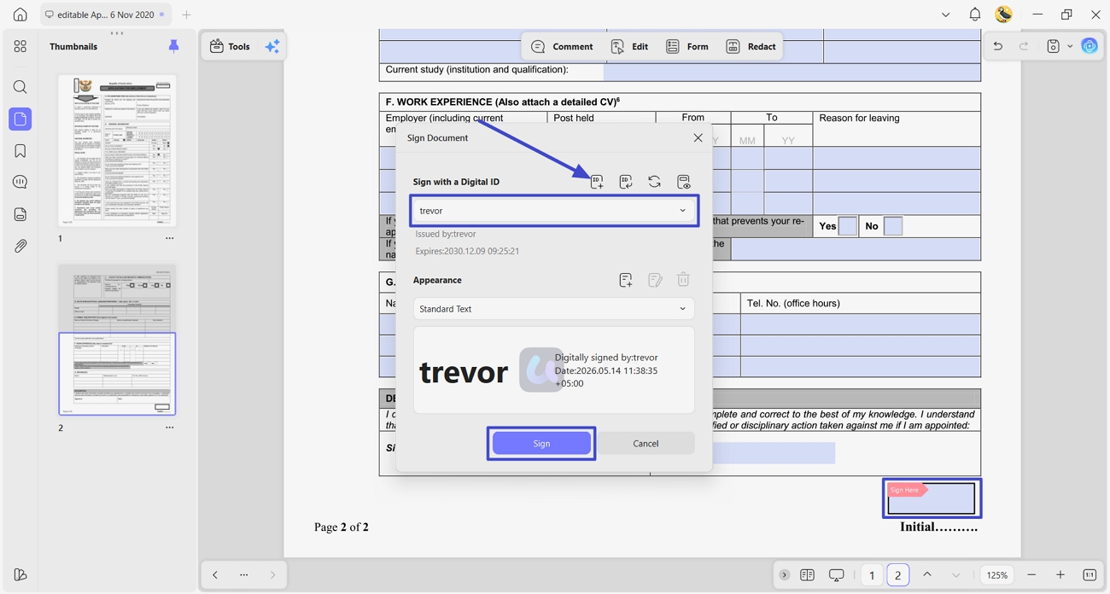Launch the AI assistant sparkle icon
Image resolution: width=1110 pixels, height=594 pixels.
click(272, 47)
